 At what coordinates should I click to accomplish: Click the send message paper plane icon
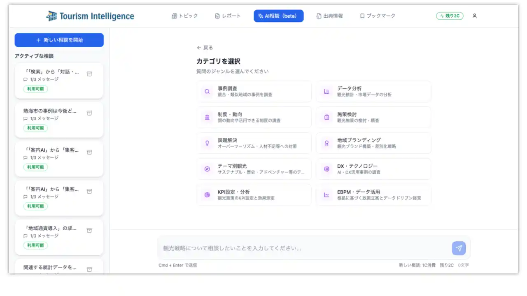[x=459, y=248]
